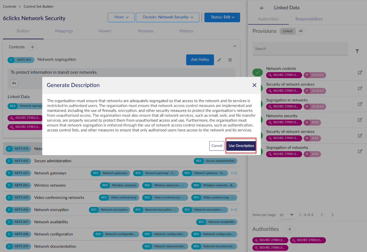Open the provisions filter icon
367x252 pixels.
357,51
